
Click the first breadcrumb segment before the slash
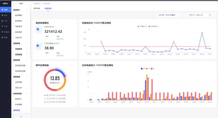click(x=37, y=3)
